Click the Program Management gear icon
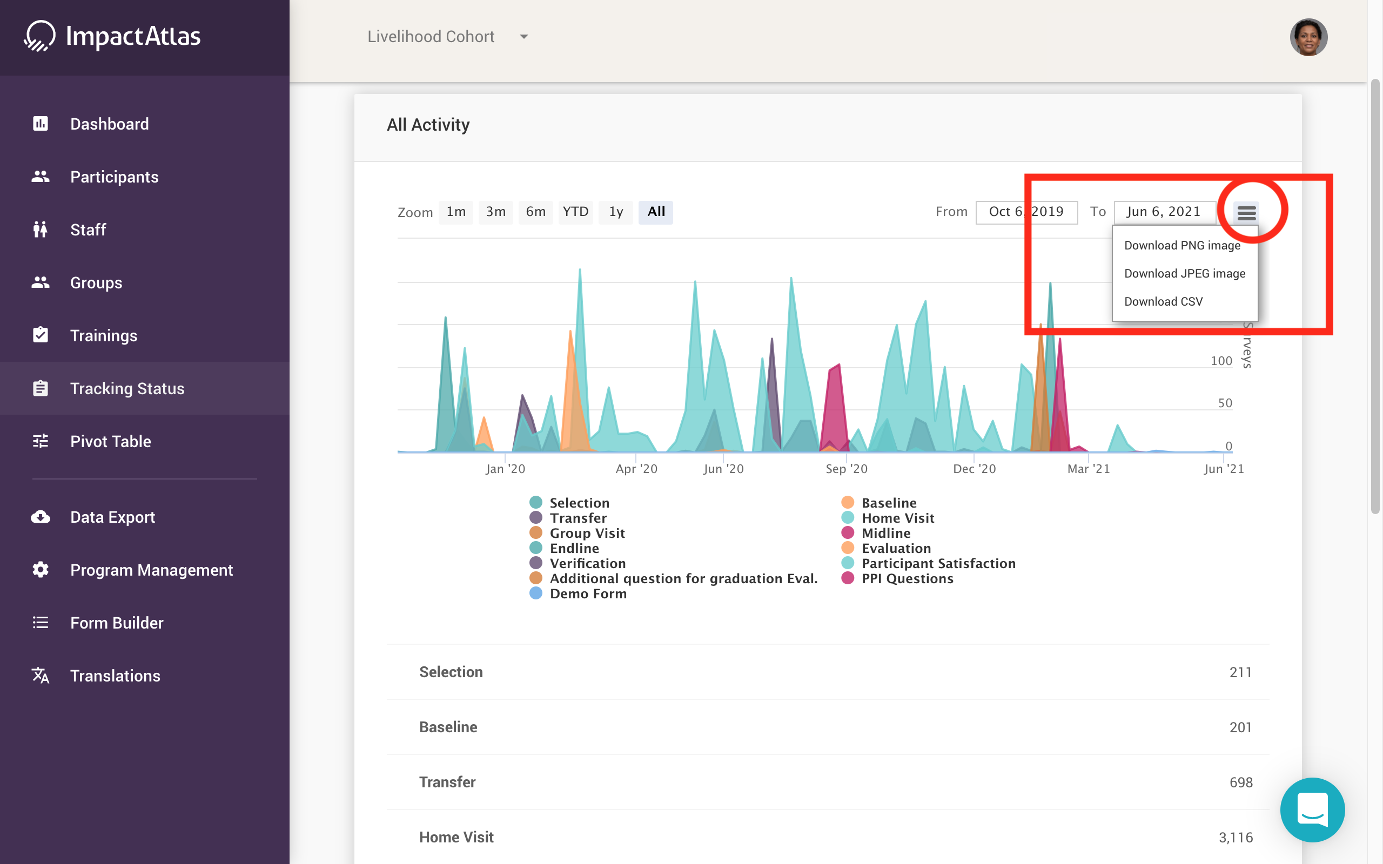The height and width of the screenshot is (864, 1383). pos(41,570)
